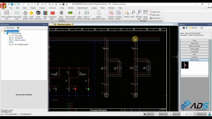Toggle LWT (F10) in status bar

tap(187, 114)
